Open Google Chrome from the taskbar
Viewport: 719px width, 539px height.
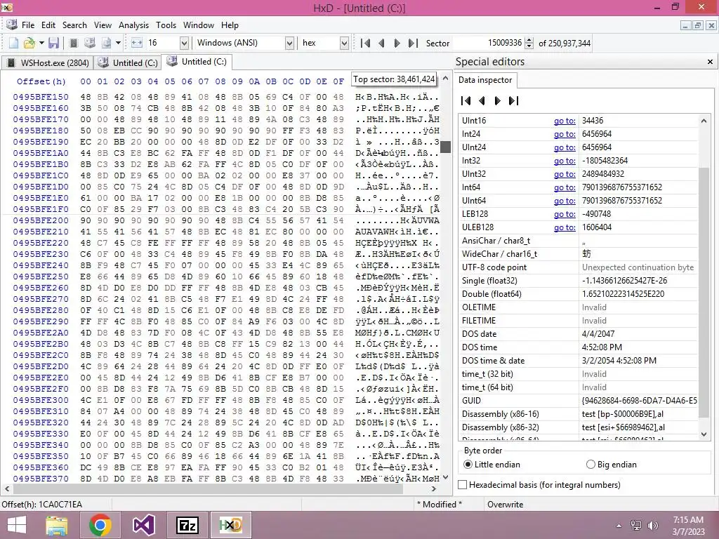tap(100, 525)
